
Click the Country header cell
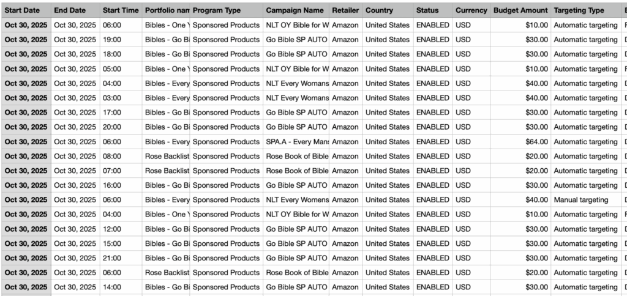[x=380, y=10]
